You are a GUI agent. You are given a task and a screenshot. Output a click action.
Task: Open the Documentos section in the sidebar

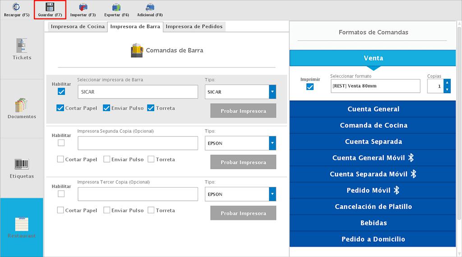[22, 108]
